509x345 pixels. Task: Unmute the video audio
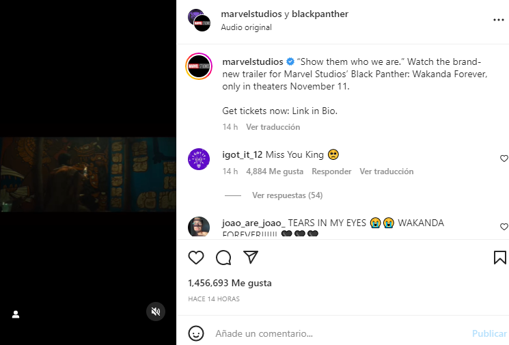(x=156, y=312)
